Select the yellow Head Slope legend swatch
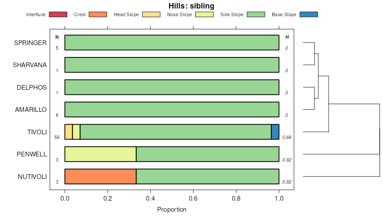Image resolution: width=383 pixels, height=221 pixels. coord(151,14)
